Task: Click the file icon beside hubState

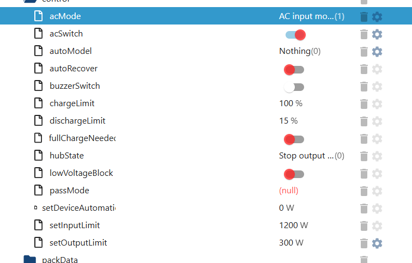Action: (x=39, y=156)
